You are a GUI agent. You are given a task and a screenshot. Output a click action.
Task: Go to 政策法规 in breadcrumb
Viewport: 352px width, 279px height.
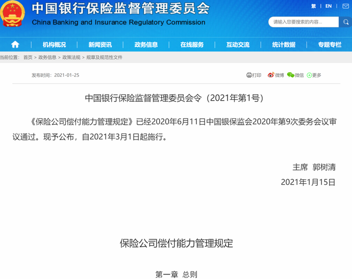pos(71,58)
